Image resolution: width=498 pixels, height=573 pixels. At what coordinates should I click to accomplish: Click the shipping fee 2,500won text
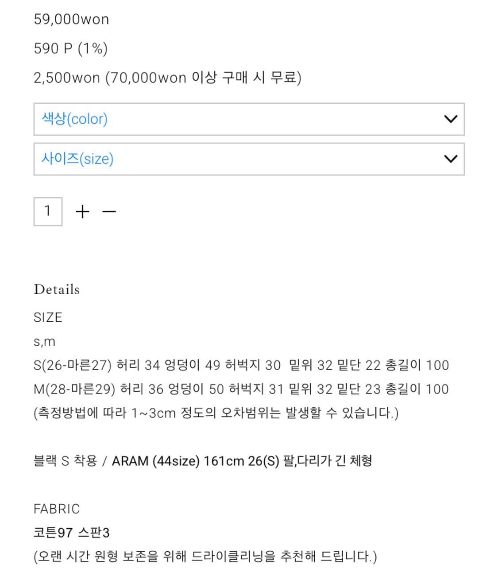tap(168, 77)
